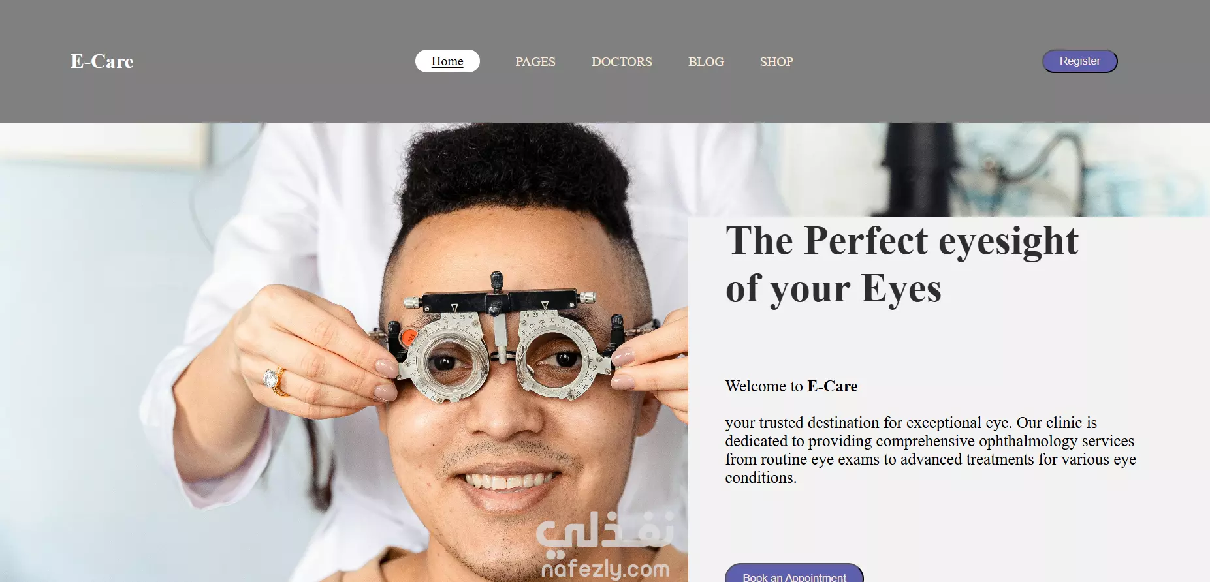The height and width of the screenshot is (582, 1210).
Task: Click the clinic description paragraph
Action: pyautogui.click(x=931, y=450)
